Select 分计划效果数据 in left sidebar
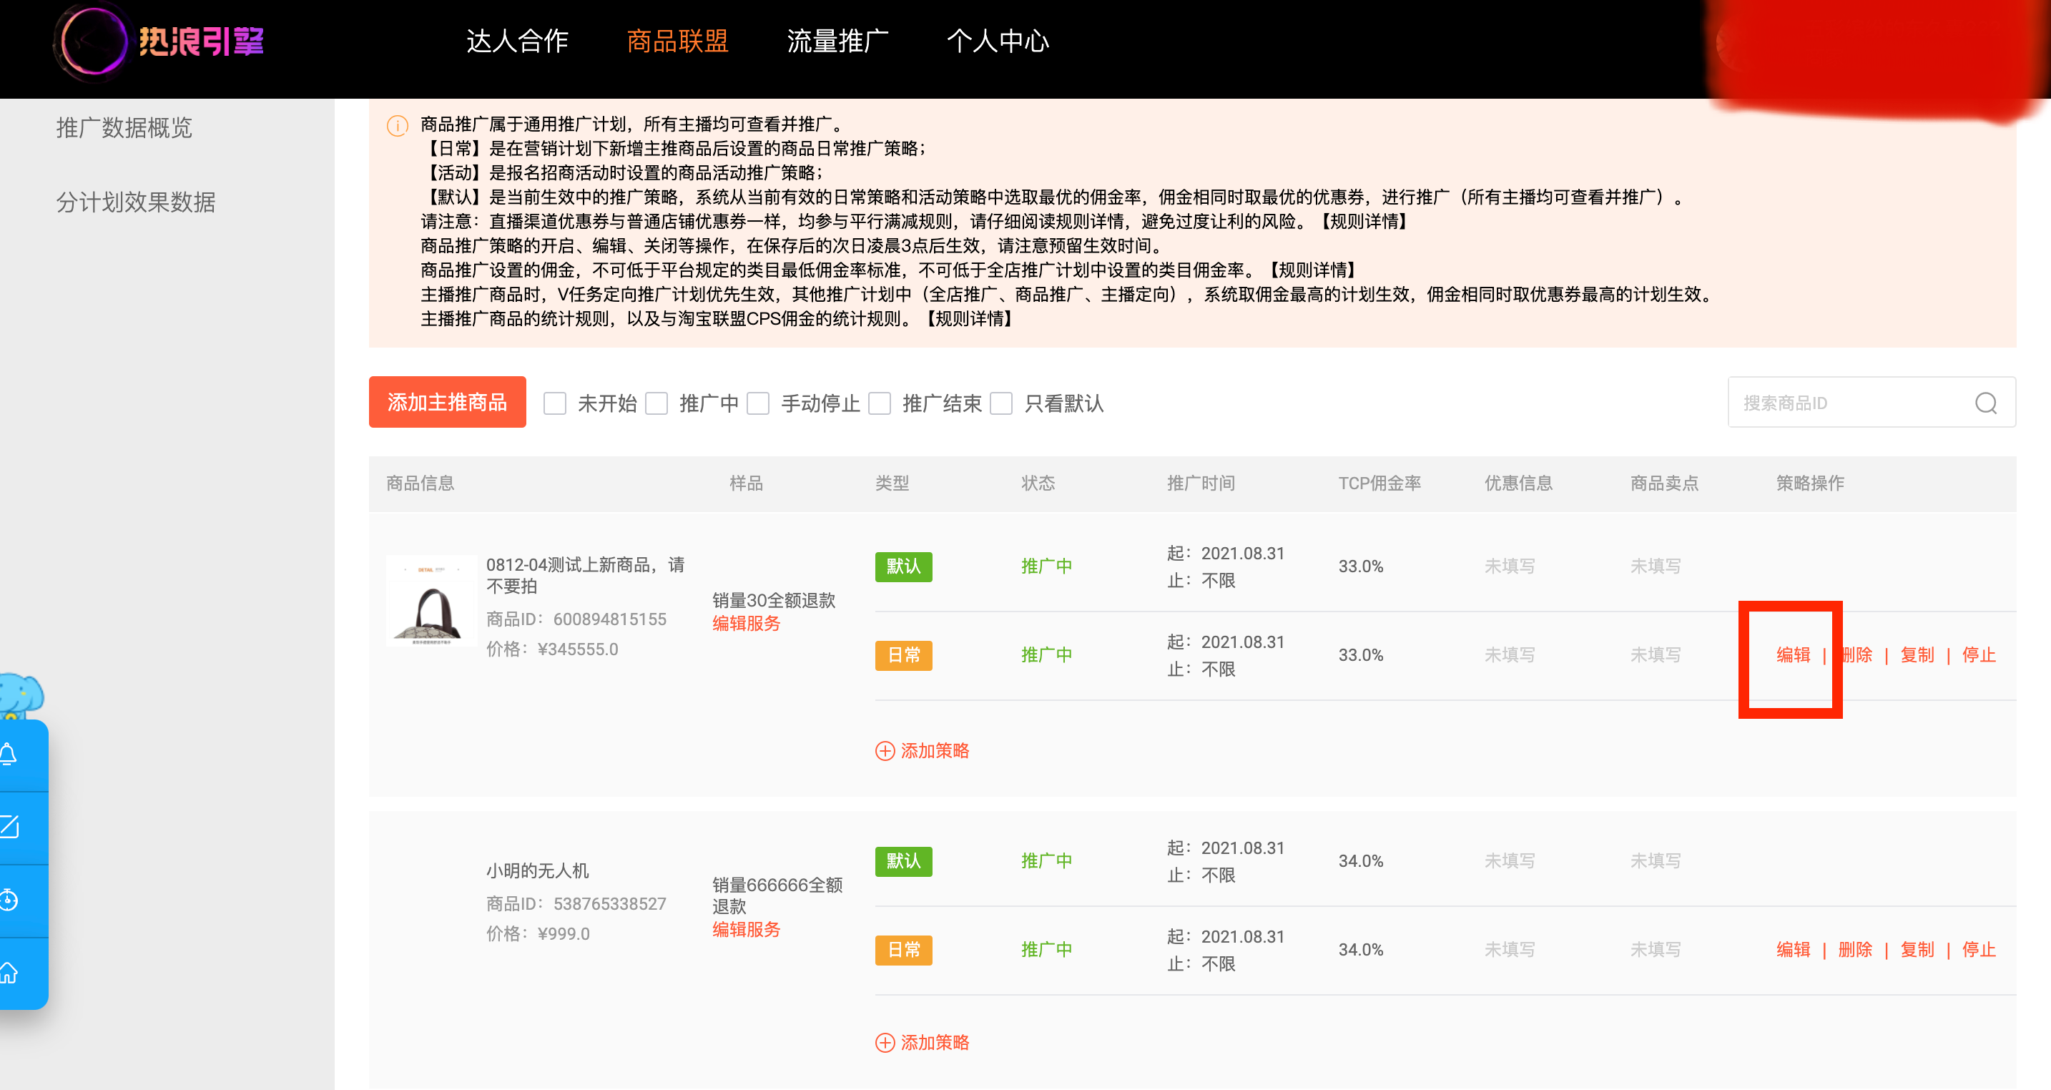Screen dimensions: 2051x1090 coord(135,202)
